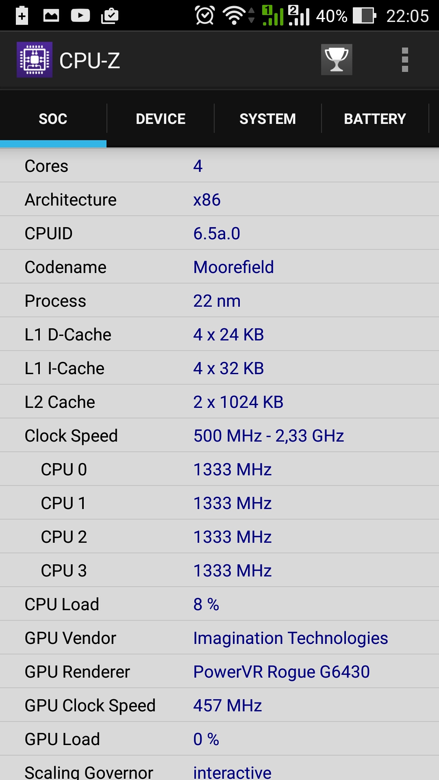The image size is (439, 780).
Task: Open the three-dot overflow menu
Action: (x=405, y=60)
